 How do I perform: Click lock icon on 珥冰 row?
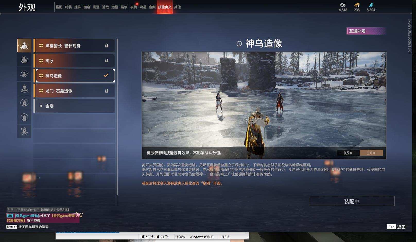107,61
